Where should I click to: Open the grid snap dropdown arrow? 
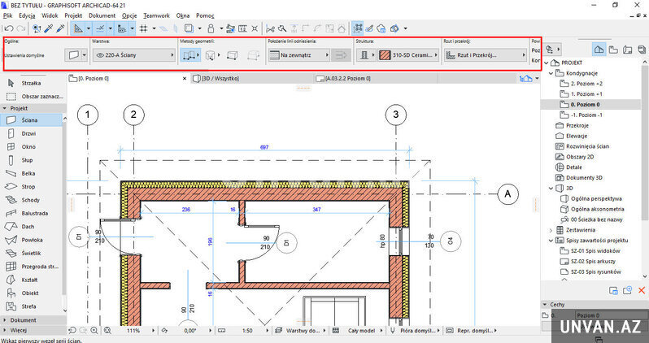pyautogui.click(x=154, y=28)
